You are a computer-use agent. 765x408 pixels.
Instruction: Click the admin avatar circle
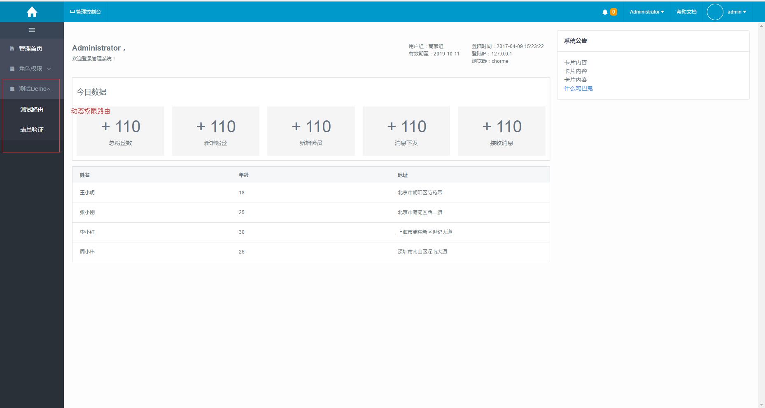point(715,12)
